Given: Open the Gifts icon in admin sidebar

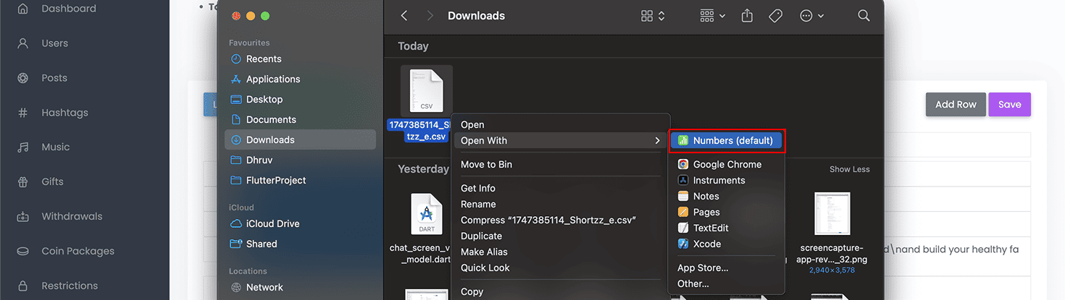Looking at the screenshot, I should click(x=23, y=182).
